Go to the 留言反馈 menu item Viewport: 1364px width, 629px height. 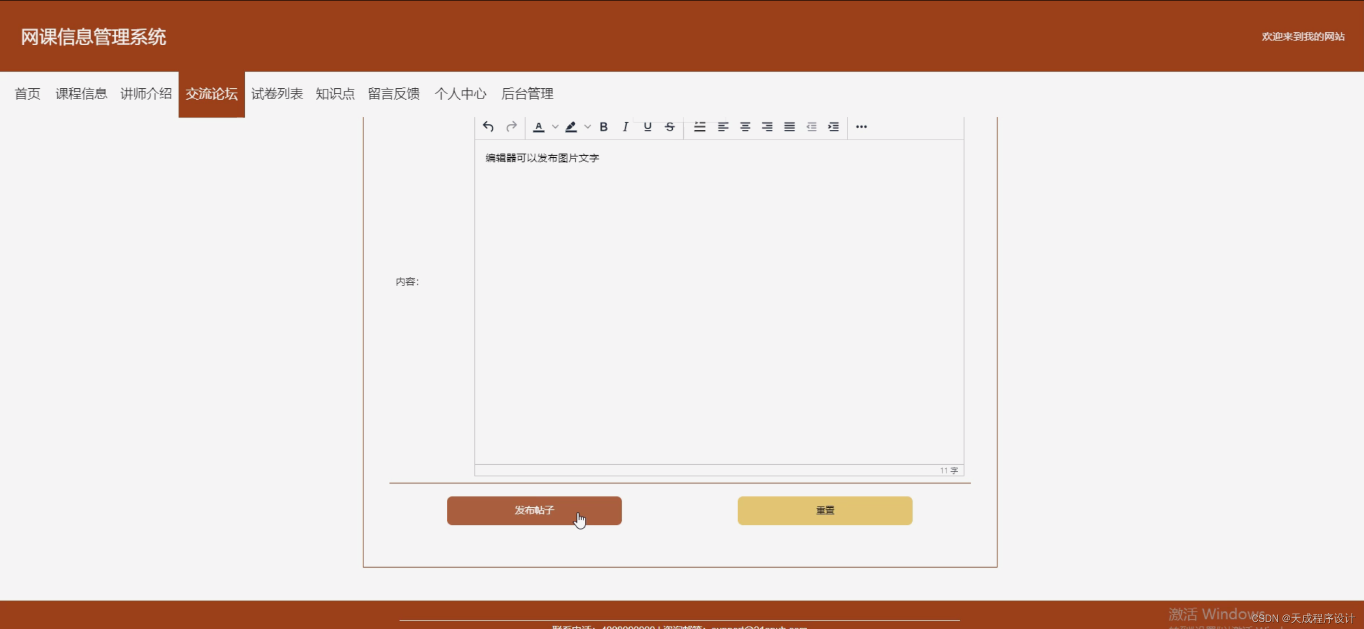(394, 94)
